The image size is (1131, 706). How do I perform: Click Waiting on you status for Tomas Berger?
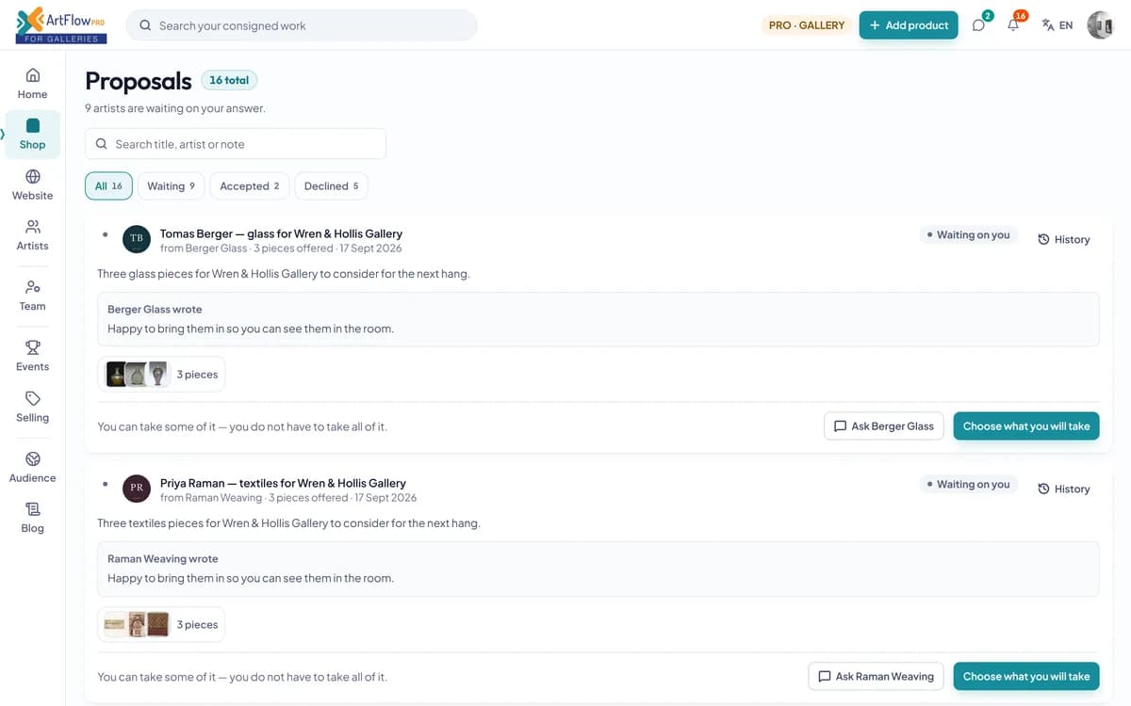(x=969, y=234)
